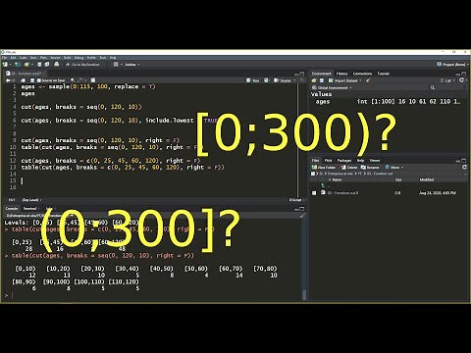
Task: Click the workspace panes grid icon
Action: pyautogui.click(x=116, y=65)
